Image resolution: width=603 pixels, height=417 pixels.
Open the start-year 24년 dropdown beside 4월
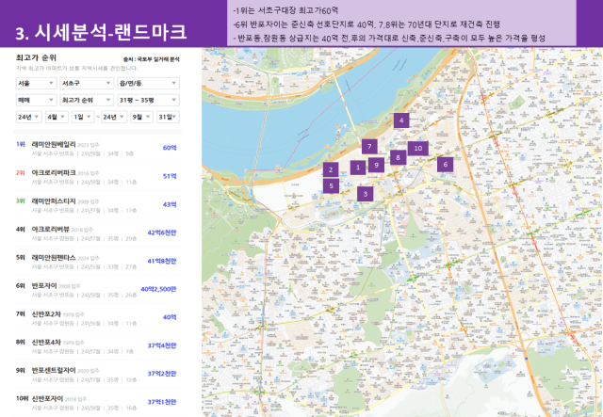(29, 117)
